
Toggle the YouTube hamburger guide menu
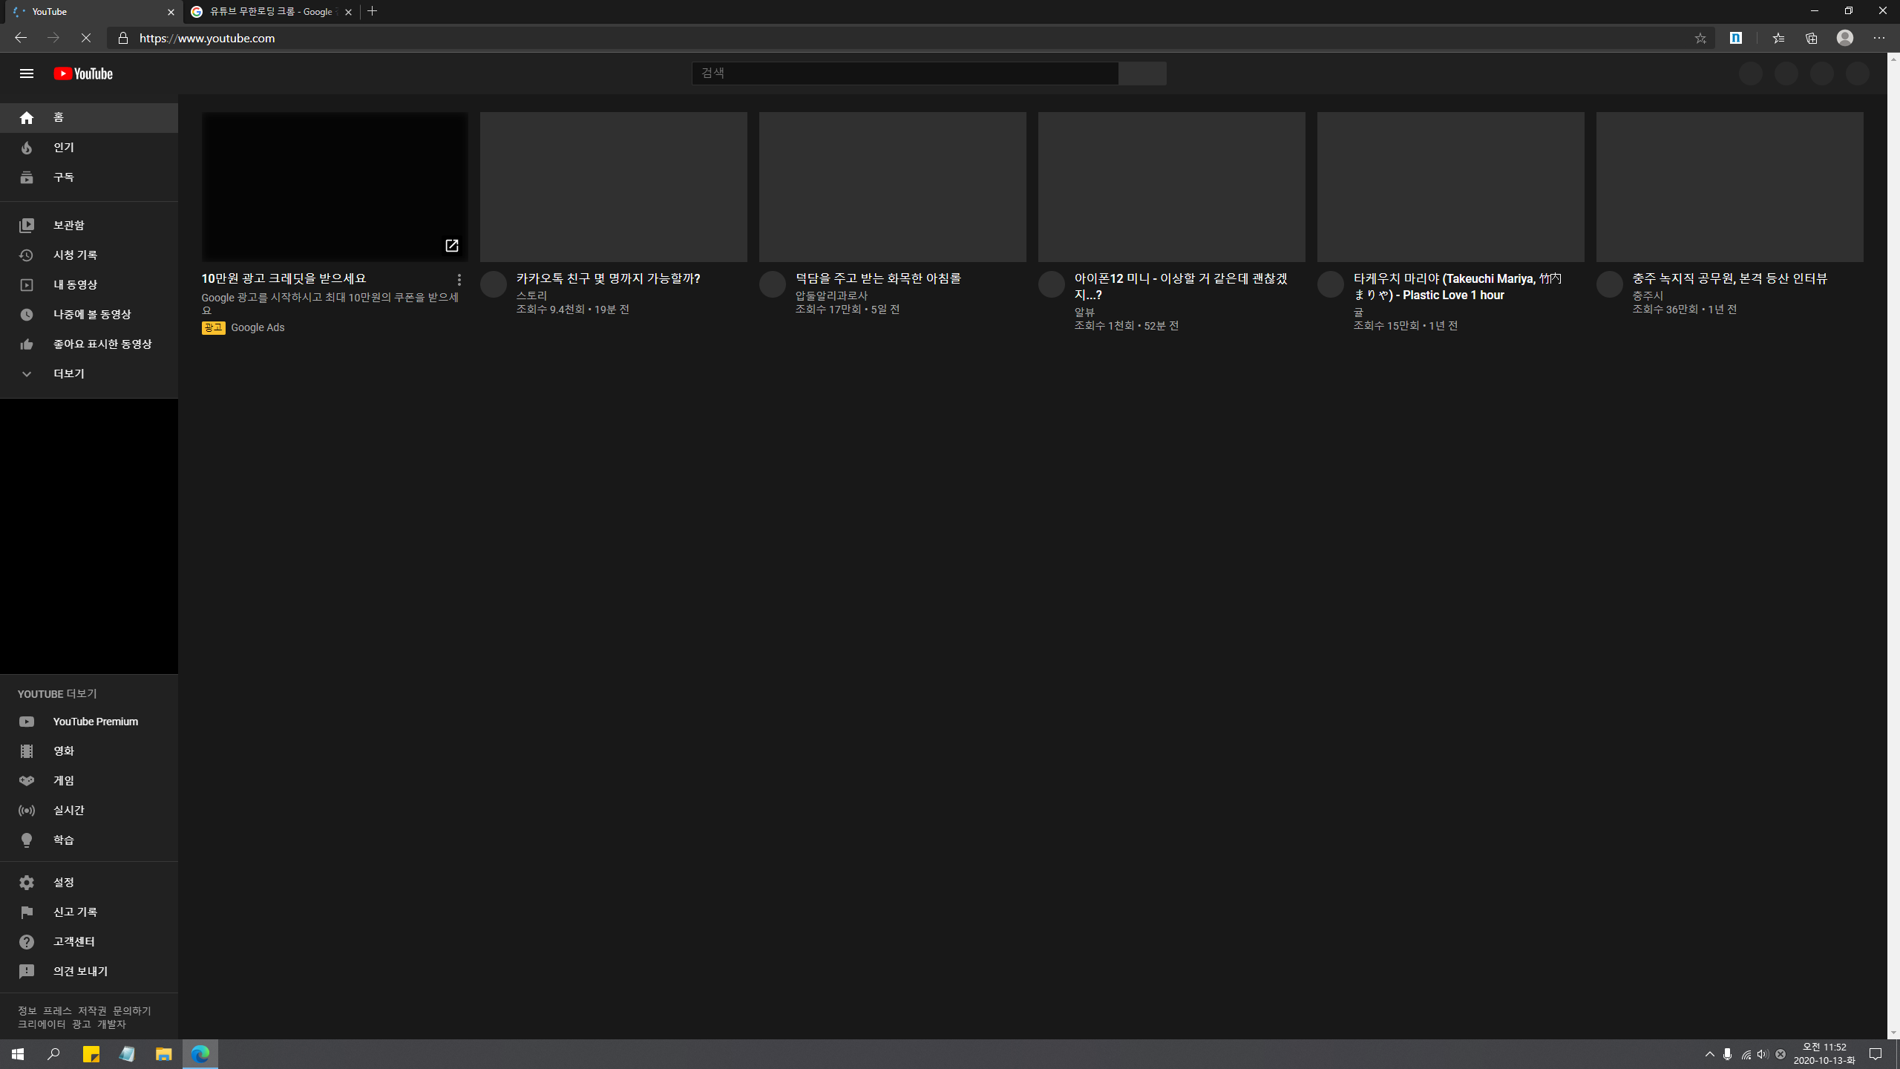[27, 73]
